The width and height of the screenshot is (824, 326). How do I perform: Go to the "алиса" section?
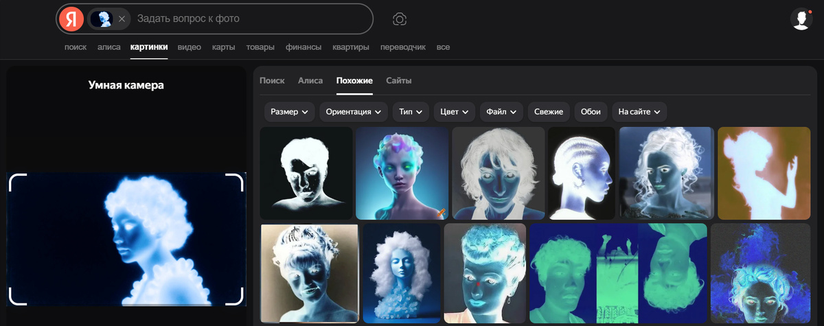(108, 47)
